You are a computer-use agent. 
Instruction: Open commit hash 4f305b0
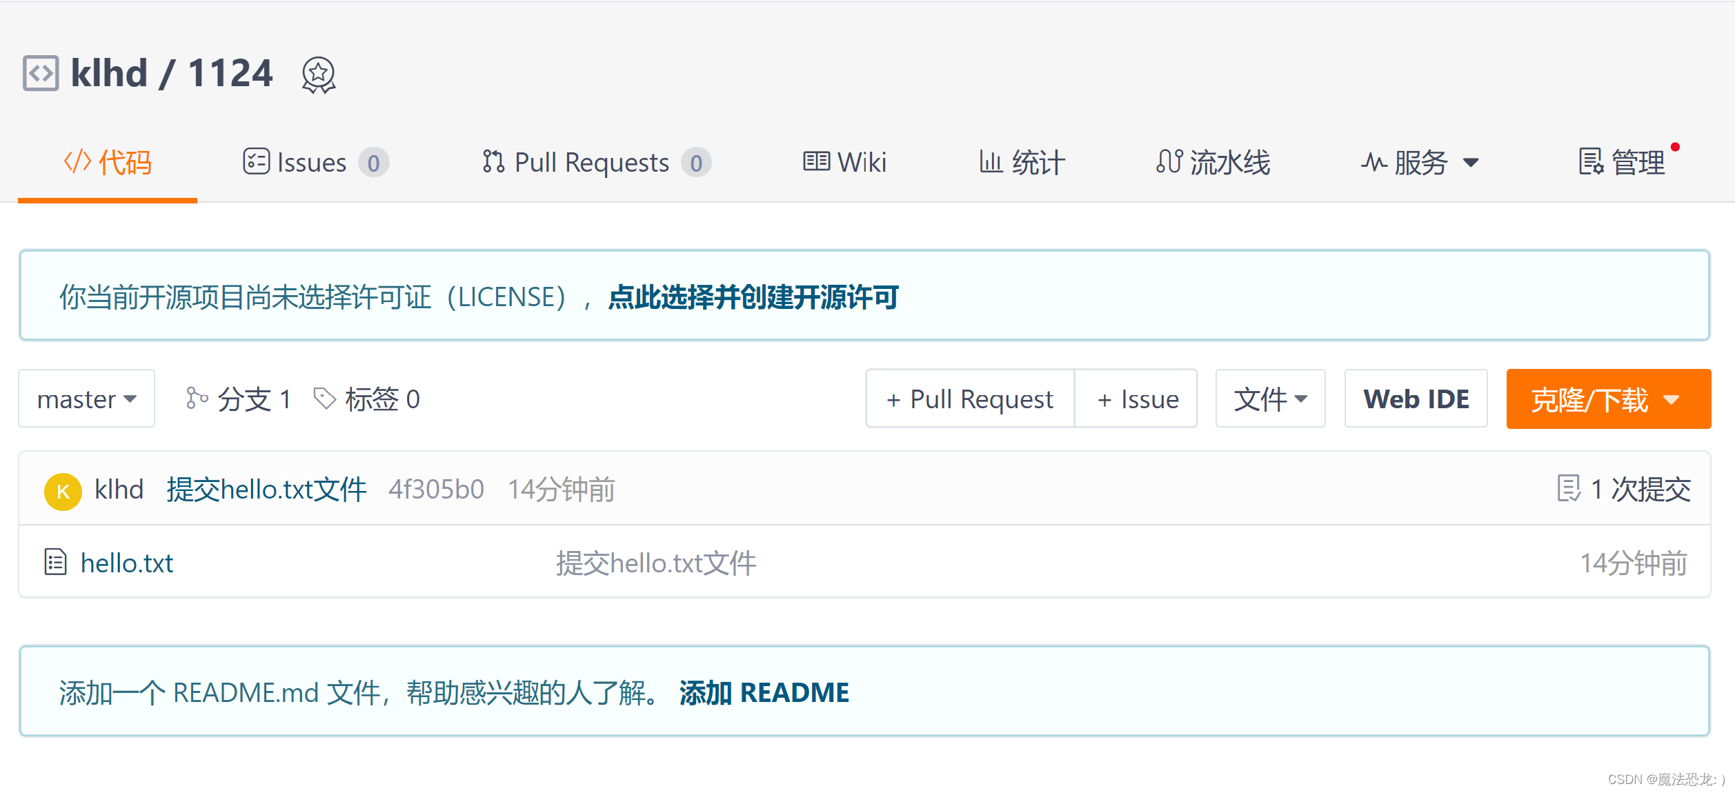pyautogui.click(x=436, y=490)
